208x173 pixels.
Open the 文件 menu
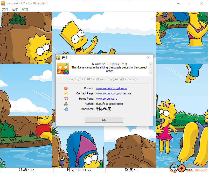pos(5,9)
